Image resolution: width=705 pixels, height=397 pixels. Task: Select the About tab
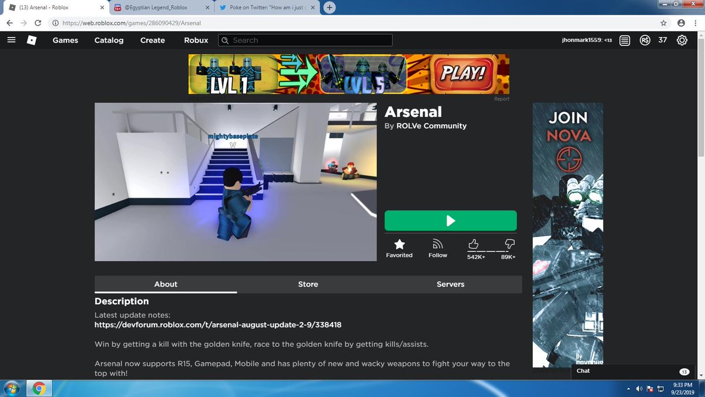[166, 284]
